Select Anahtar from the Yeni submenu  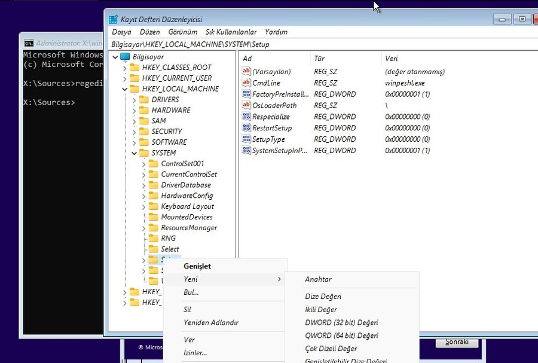(352, 279)
